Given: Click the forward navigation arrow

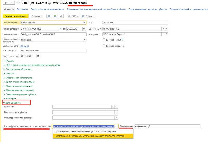Looking at the screenshot, I should coord(11,3).
